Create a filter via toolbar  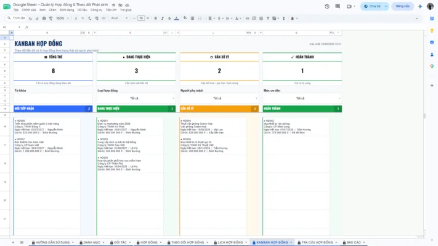268,18
